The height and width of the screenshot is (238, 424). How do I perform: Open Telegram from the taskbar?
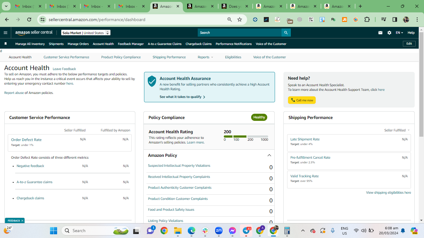point(246,231)
